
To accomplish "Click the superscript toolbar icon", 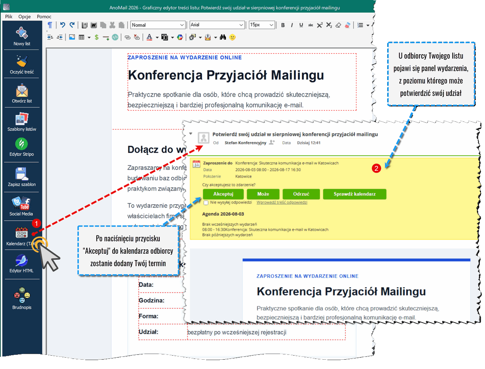I will (x=320, y=25).
